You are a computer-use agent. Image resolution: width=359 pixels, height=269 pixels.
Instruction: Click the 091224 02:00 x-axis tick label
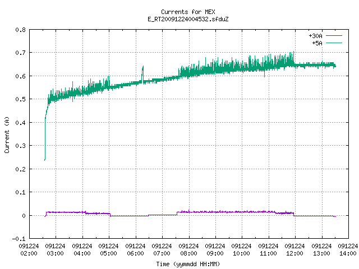click(x=29, y=250)
